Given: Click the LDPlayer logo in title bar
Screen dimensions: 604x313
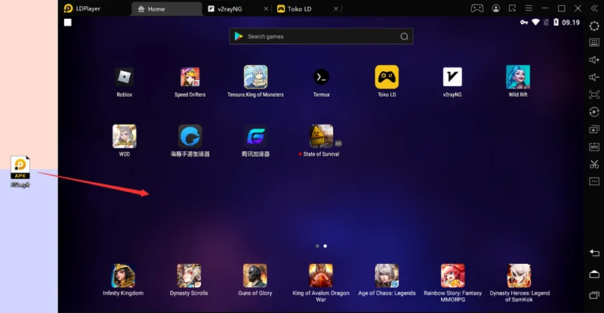Looking at the screenshot, I should pos(69,8).
